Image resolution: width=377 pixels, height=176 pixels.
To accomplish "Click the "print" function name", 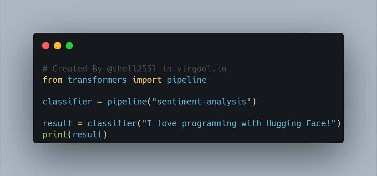I will [55, 135].
